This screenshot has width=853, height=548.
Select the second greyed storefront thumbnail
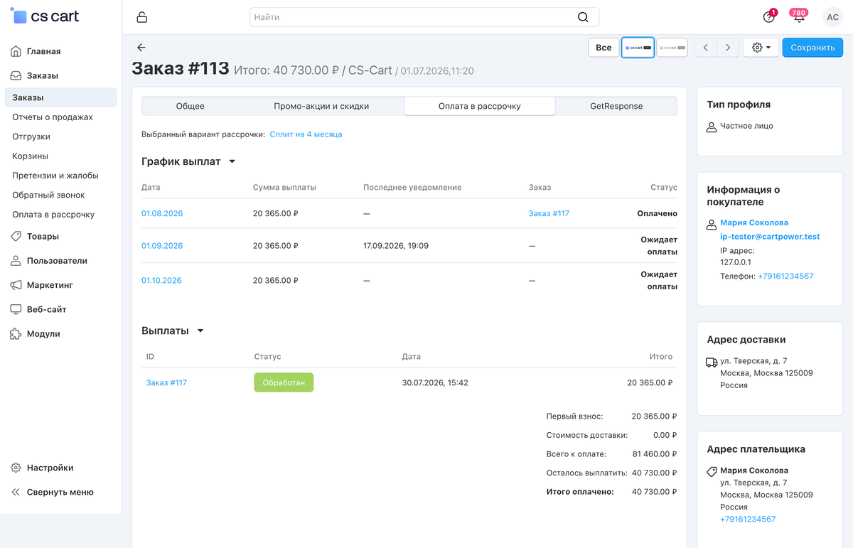coord(672,48)
